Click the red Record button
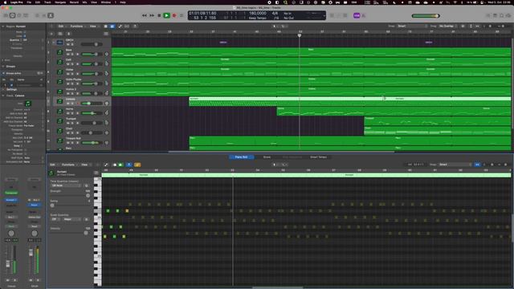The width and height of the screenshot is (514, 289). (x=174, y=15)
